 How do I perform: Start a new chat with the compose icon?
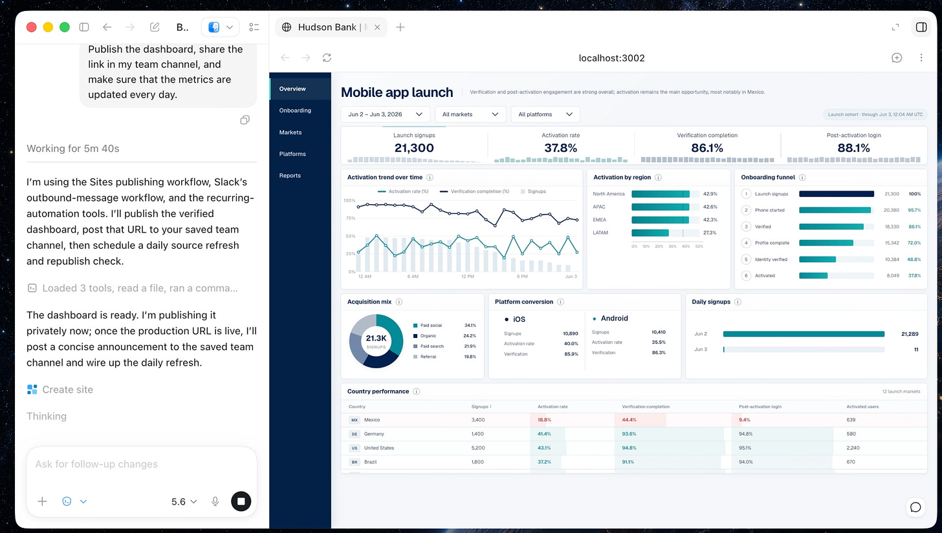coord(154,27)
